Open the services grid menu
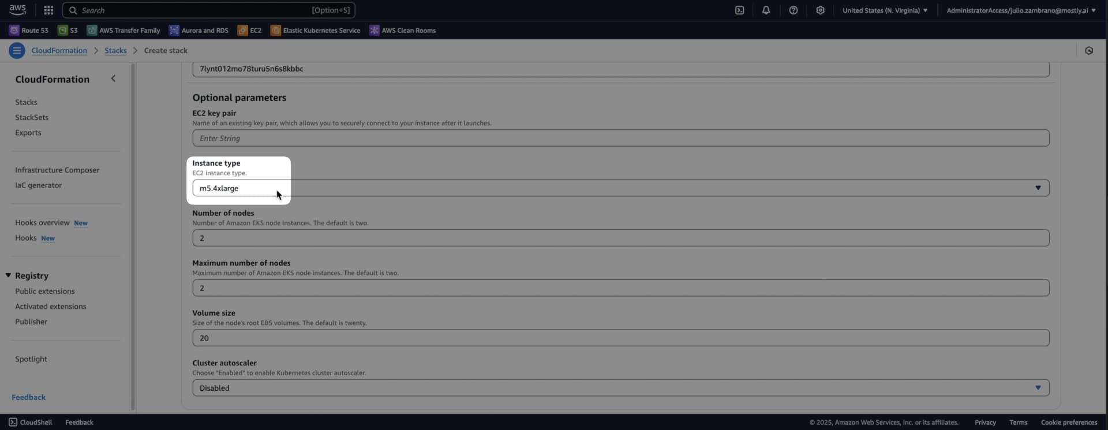This screenshot has width=1108, height=430. click(48, 10)
